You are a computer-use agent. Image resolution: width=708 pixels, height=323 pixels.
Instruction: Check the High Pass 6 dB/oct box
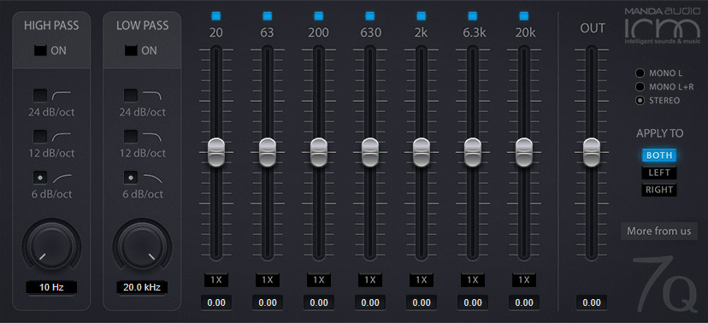39,178
